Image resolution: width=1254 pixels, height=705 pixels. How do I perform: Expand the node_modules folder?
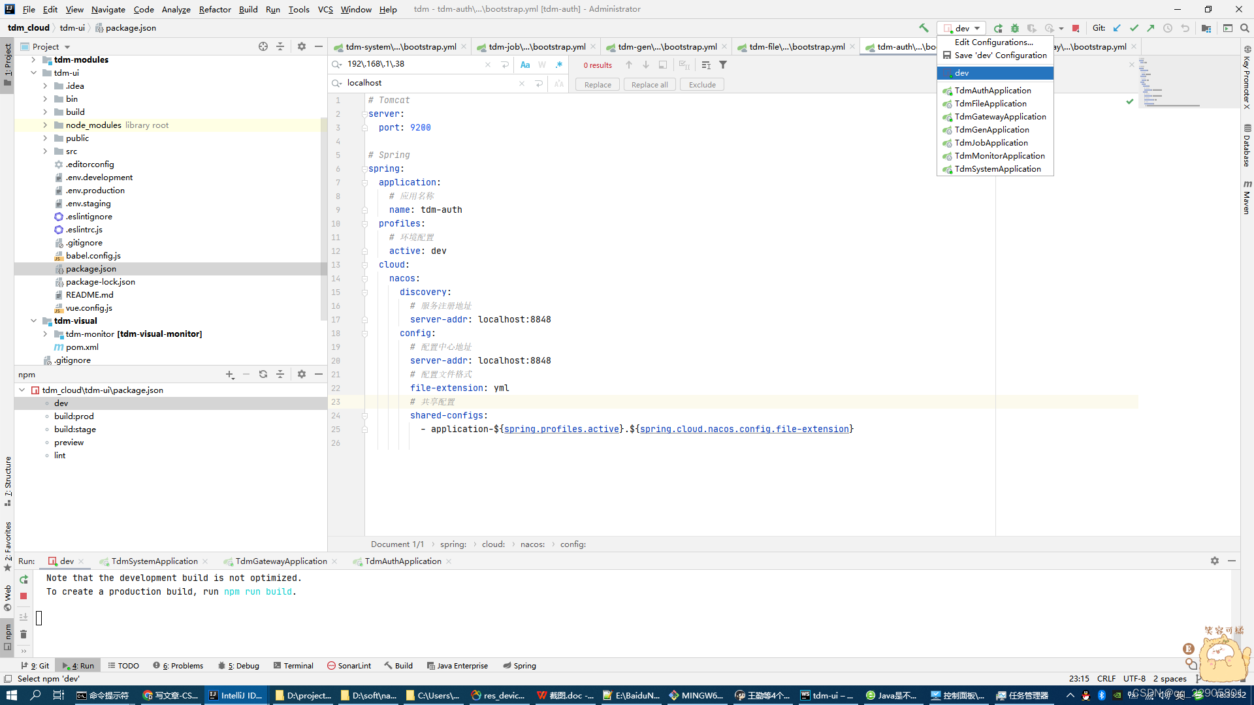point(45,125)
